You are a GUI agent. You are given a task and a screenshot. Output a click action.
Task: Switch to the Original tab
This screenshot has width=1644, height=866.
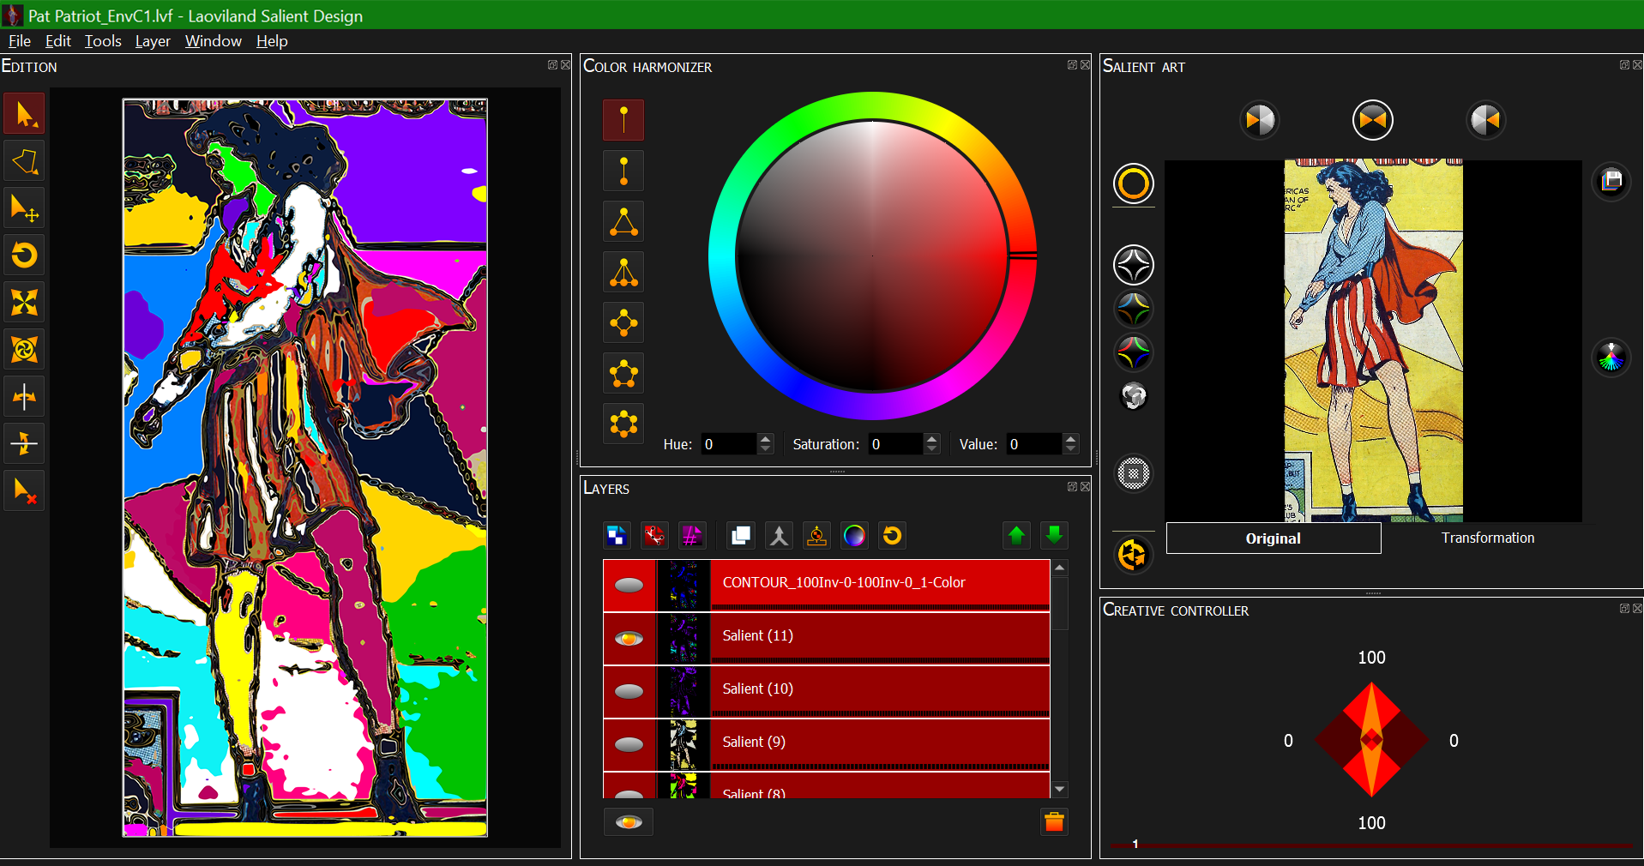1274,538
